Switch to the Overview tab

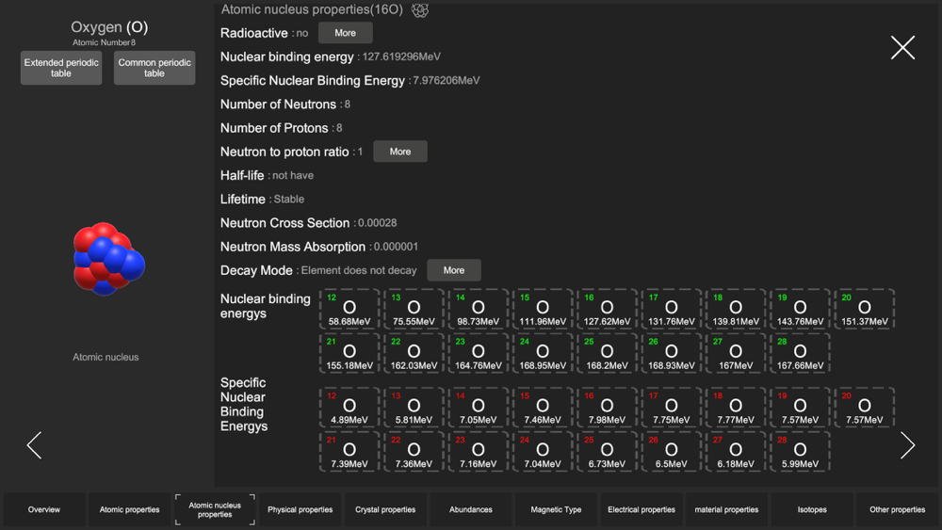[x=44, y=510]
